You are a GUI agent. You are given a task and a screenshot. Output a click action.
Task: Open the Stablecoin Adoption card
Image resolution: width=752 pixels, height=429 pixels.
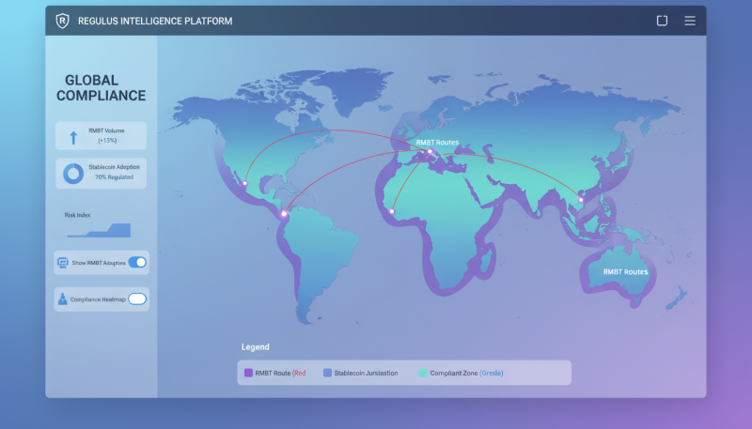click(x=101, y=174)
